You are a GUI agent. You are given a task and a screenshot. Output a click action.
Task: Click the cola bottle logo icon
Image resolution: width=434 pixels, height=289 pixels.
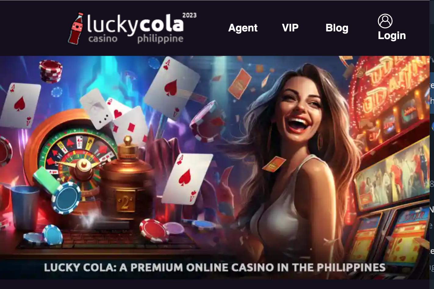tap(75, 28)
